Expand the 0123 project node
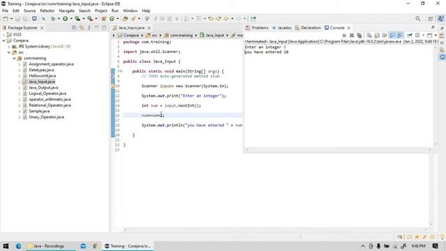The image size is (446, 251). 3,34
